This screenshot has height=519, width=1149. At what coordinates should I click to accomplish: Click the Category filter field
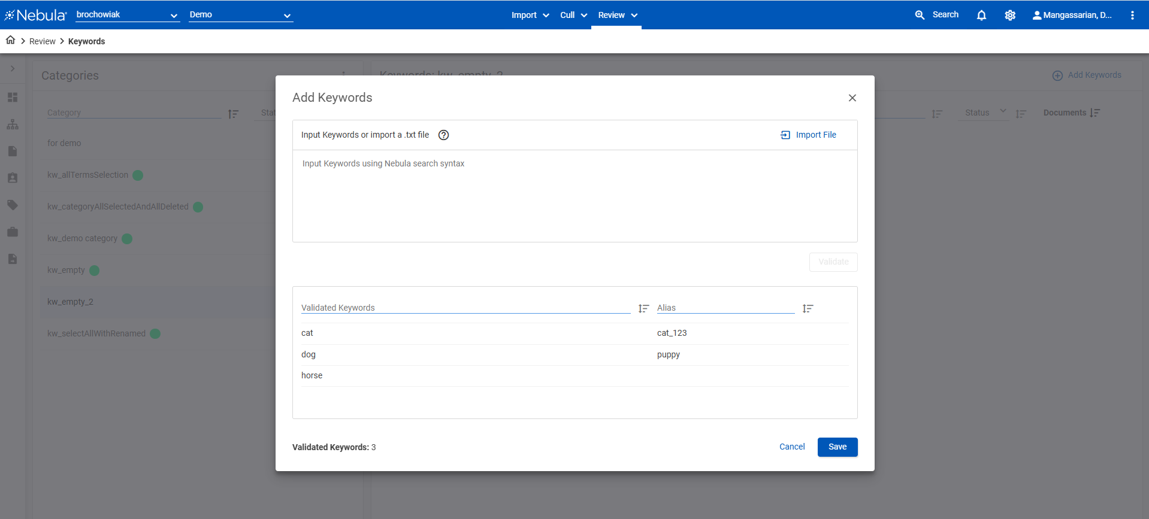134,113
